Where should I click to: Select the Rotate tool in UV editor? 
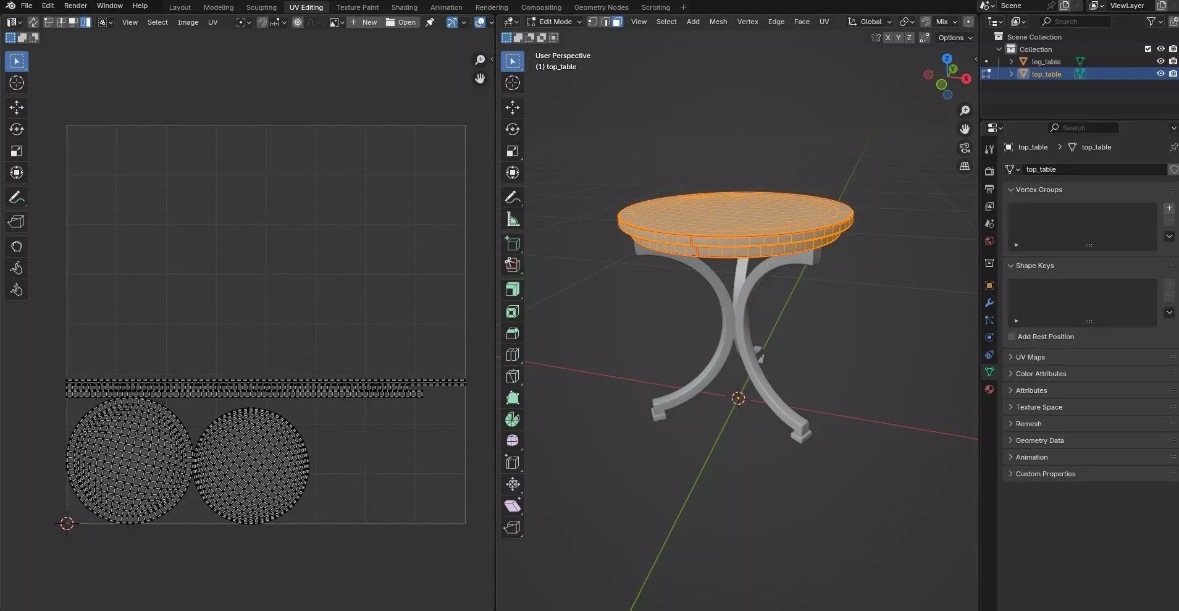(x=17, y=129)
